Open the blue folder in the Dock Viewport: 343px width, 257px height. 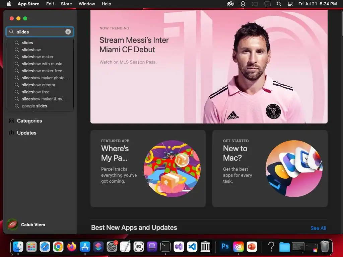coord(284,247)
